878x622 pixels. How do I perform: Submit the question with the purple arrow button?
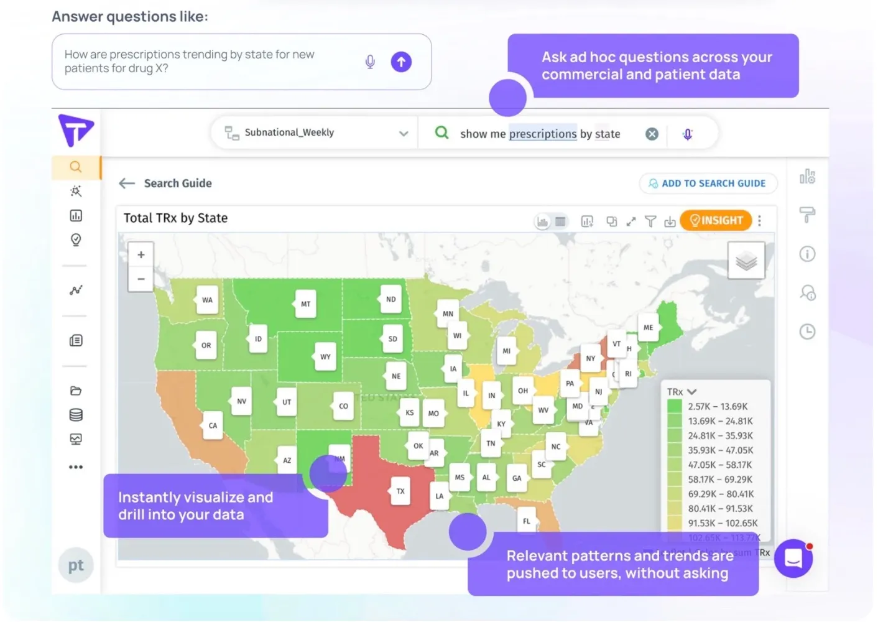[x=401, y=62]
